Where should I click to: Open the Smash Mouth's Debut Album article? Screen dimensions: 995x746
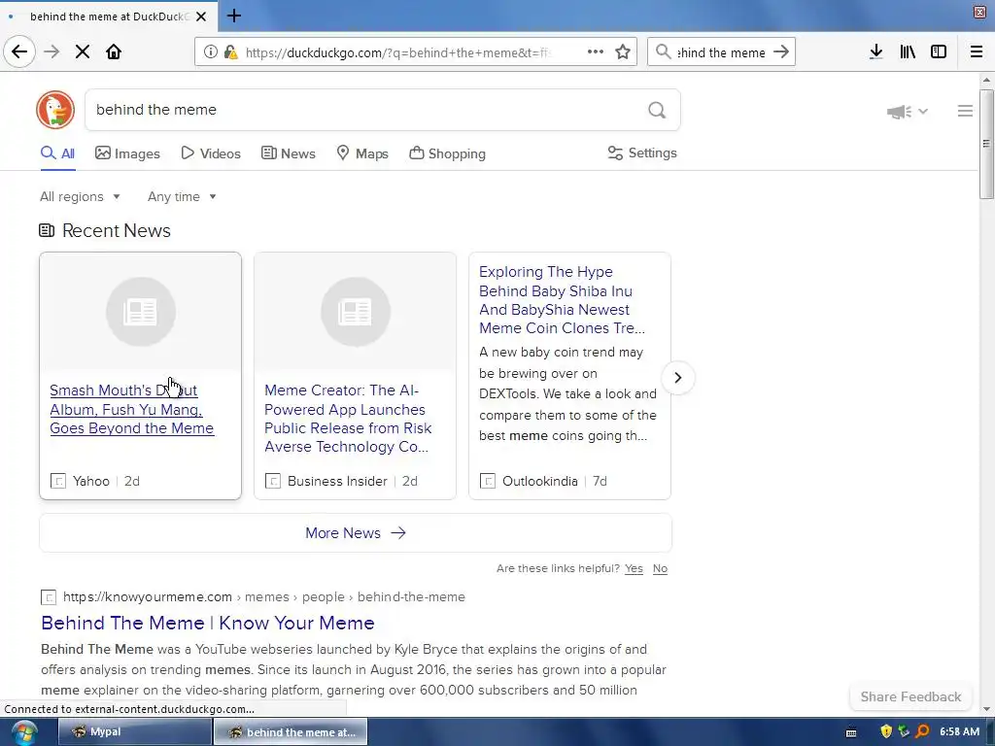[x=132, y=409]
